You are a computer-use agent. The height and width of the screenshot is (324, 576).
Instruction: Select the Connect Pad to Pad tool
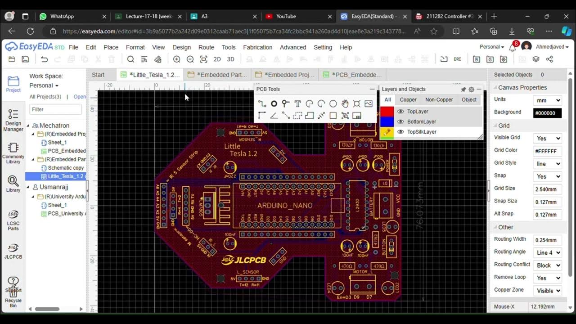[x=285, y=116]
